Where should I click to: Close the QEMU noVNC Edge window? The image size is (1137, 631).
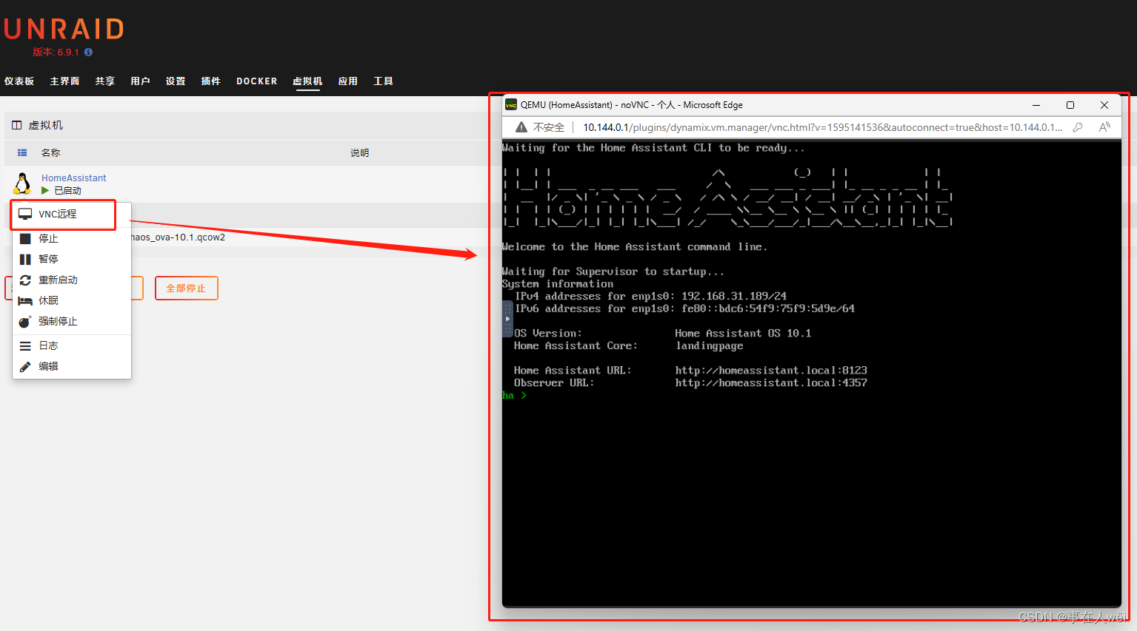tap(1104, 105)
